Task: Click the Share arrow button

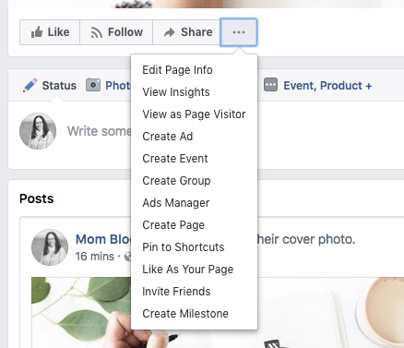Action: [186, 32]
